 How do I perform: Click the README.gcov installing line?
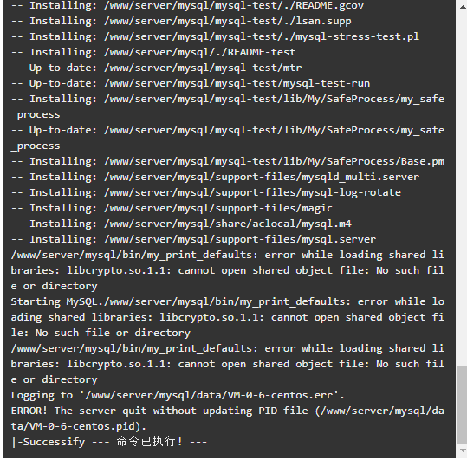pos(187,6)
